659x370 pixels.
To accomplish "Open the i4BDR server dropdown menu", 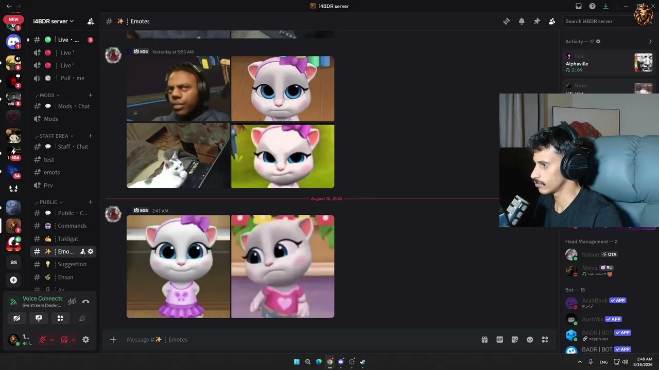I will click(x=54, y=21).
